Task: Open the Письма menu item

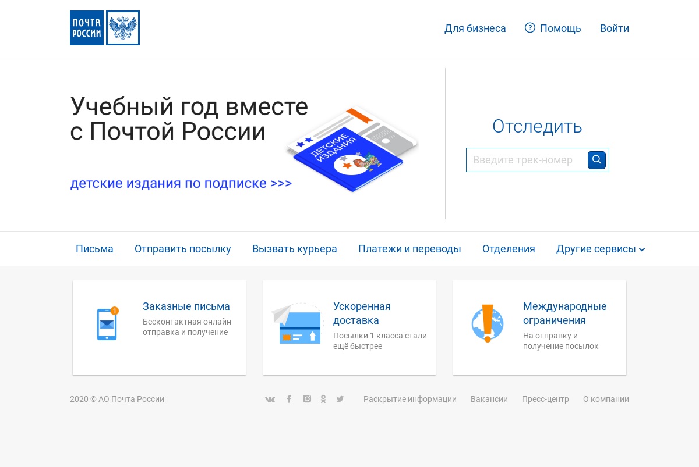Action: click(x=94, y=249)
